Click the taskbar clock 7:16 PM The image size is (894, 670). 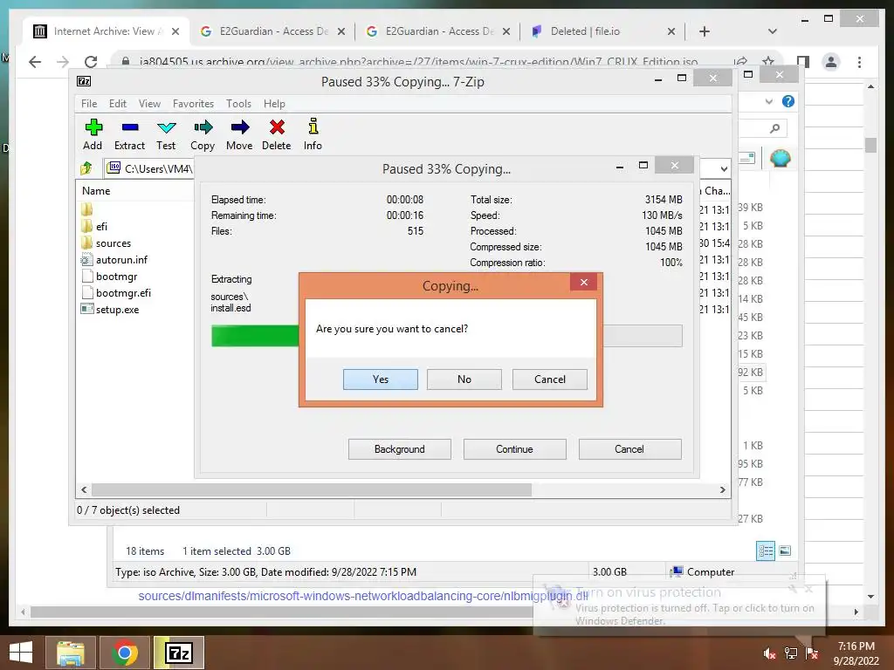point(856,646)
